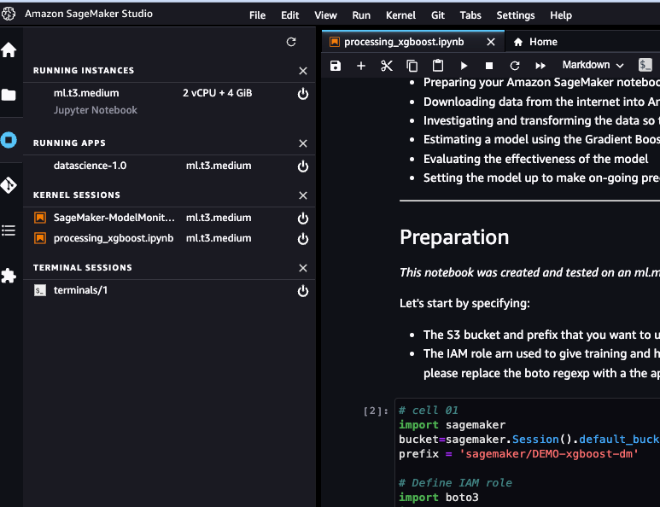Restart kernel and run all cells
This screenshot has width=660, height=507.
[540, 66]
